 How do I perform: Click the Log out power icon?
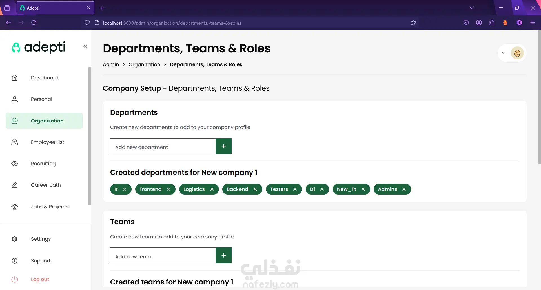15,279
